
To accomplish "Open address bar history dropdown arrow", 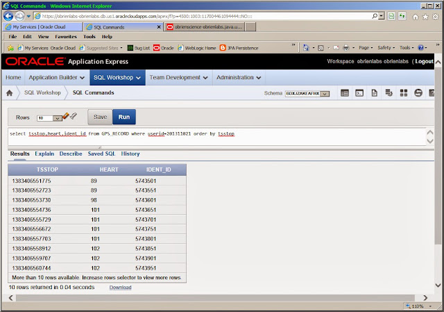I will point(382,16).
